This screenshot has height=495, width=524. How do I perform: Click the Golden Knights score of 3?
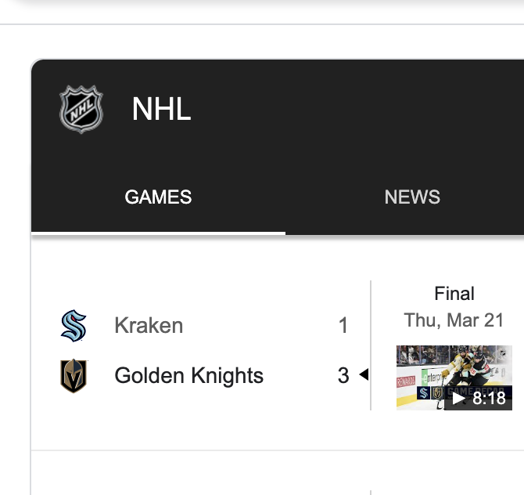tap(343, 375)
